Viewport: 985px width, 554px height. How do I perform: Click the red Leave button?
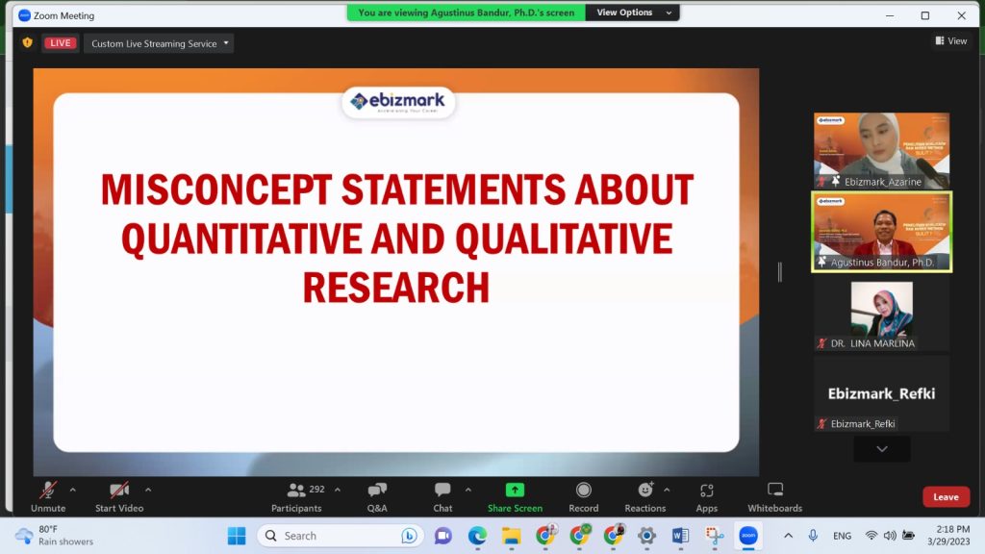pyautogui.click(x=946, y=497)
